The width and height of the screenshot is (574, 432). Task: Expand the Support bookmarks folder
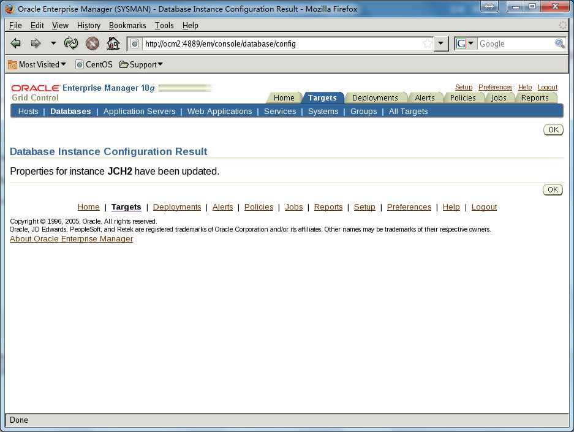(x=141, y=64)
